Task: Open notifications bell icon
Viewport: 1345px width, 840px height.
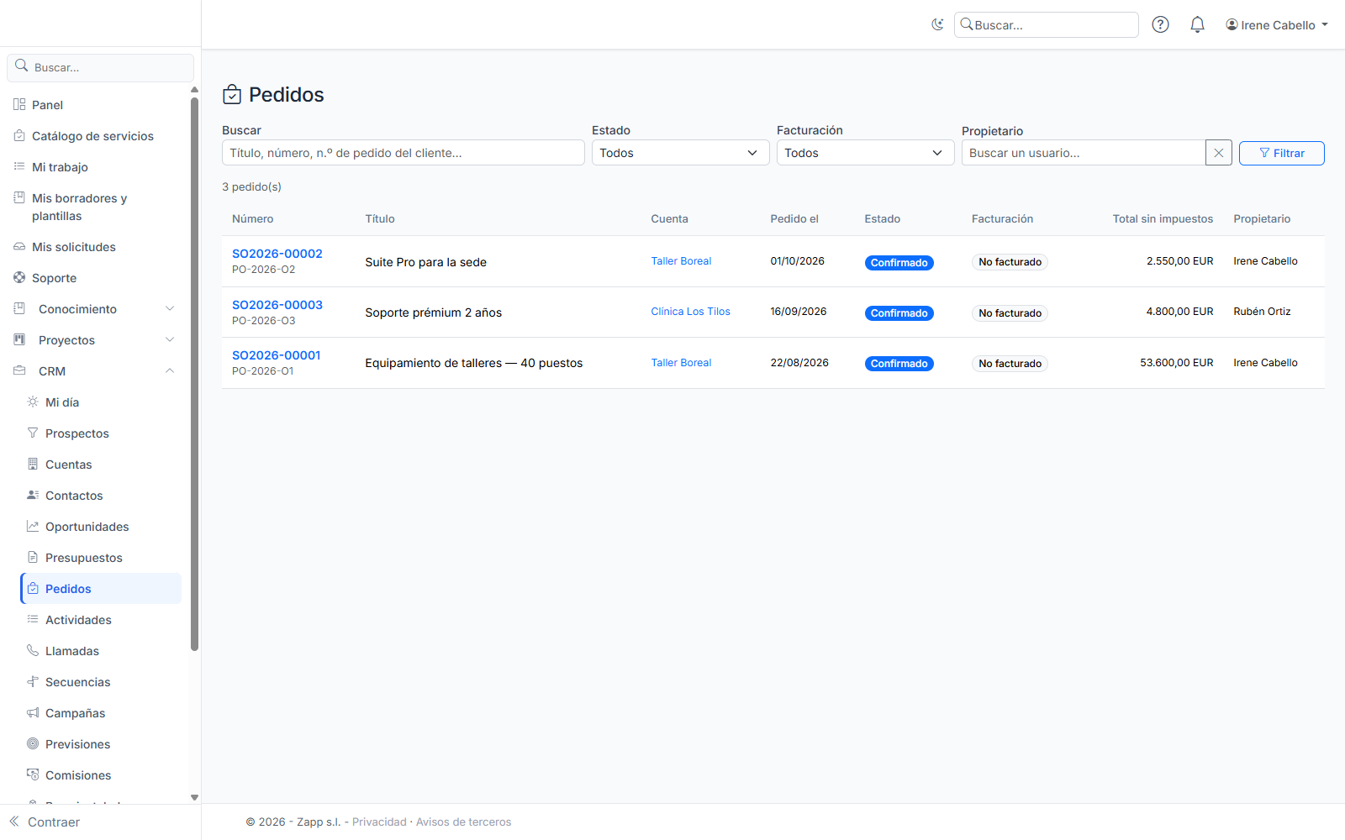Action: tap(1197, 25)
